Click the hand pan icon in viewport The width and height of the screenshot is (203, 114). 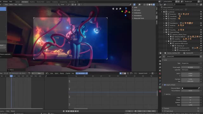click(117, 9)
